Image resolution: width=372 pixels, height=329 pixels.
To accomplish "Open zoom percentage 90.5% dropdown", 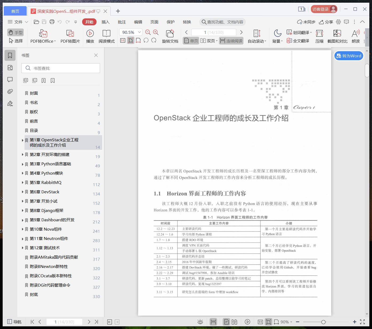I will coord(139,32).
